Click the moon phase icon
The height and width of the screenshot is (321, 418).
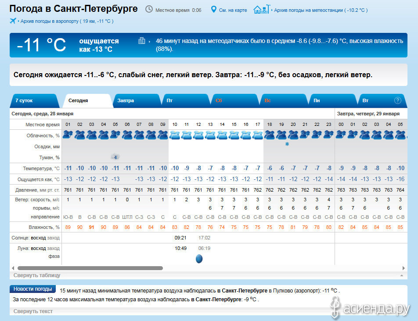click(199, 259)
